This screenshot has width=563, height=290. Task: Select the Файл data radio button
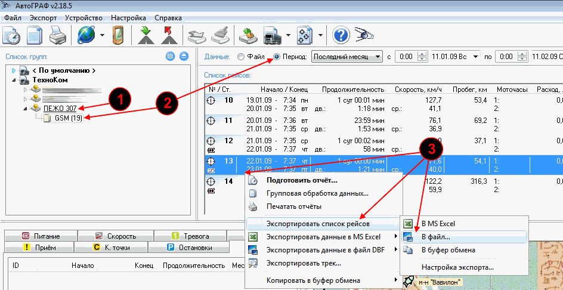[x=241, y=57]
